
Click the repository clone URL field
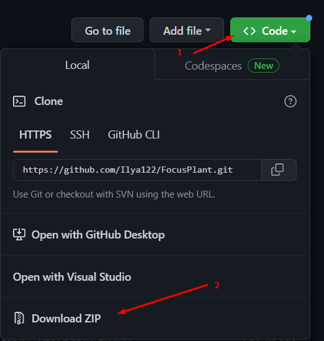point(137,170)
